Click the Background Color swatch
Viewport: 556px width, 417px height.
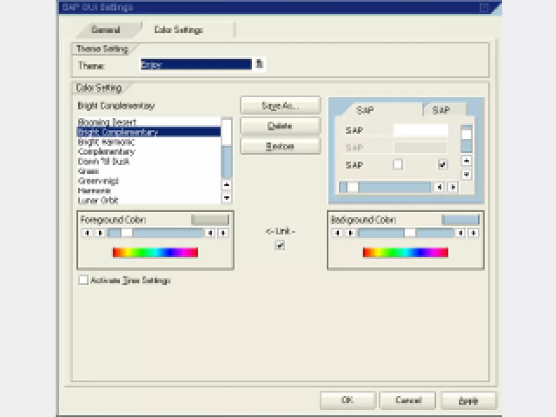point(460,220)
